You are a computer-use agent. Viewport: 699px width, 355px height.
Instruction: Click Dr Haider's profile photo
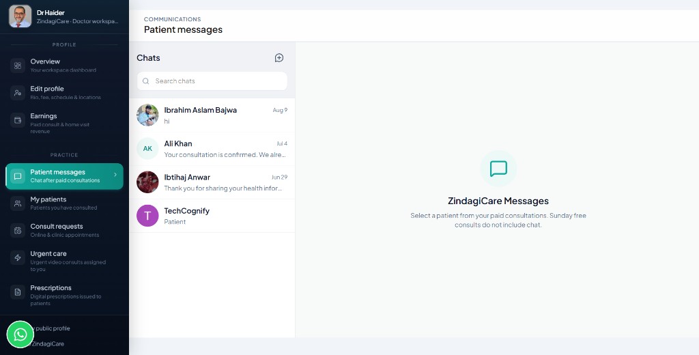tap(20, 16)
